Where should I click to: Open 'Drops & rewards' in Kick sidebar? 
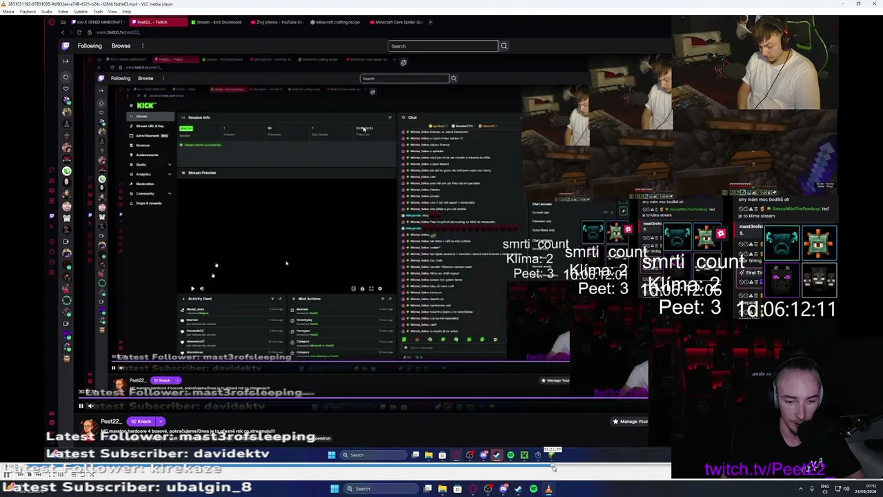coord(149,203)
